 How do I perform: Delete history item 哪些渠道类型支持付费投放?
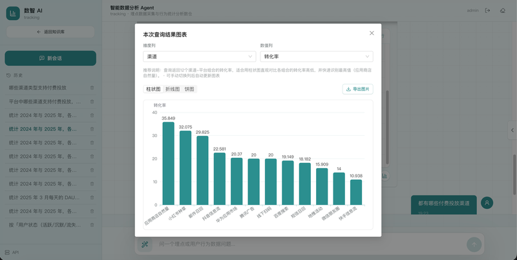(92, 88)
